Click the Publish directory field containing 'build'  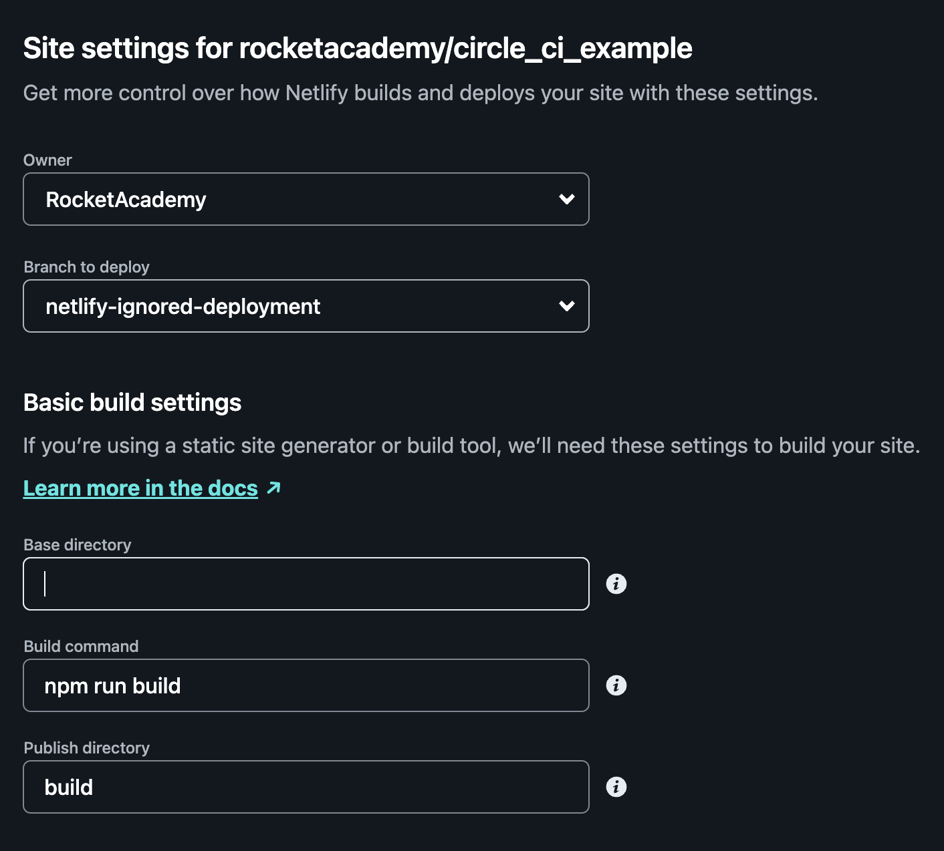click(x=306, y=787)
